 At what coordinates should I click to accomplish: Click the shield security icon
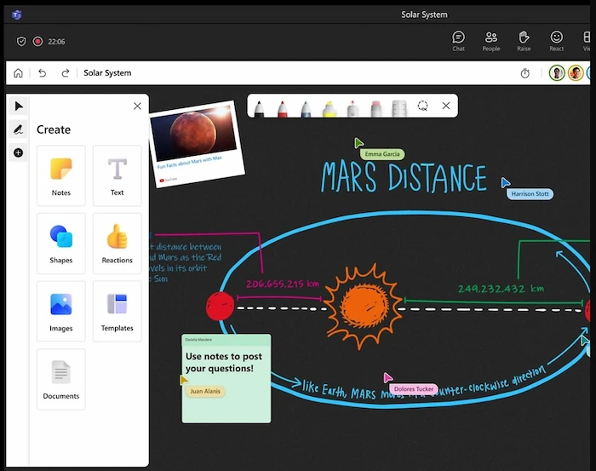pyautogui.click(x=21, y=41)
